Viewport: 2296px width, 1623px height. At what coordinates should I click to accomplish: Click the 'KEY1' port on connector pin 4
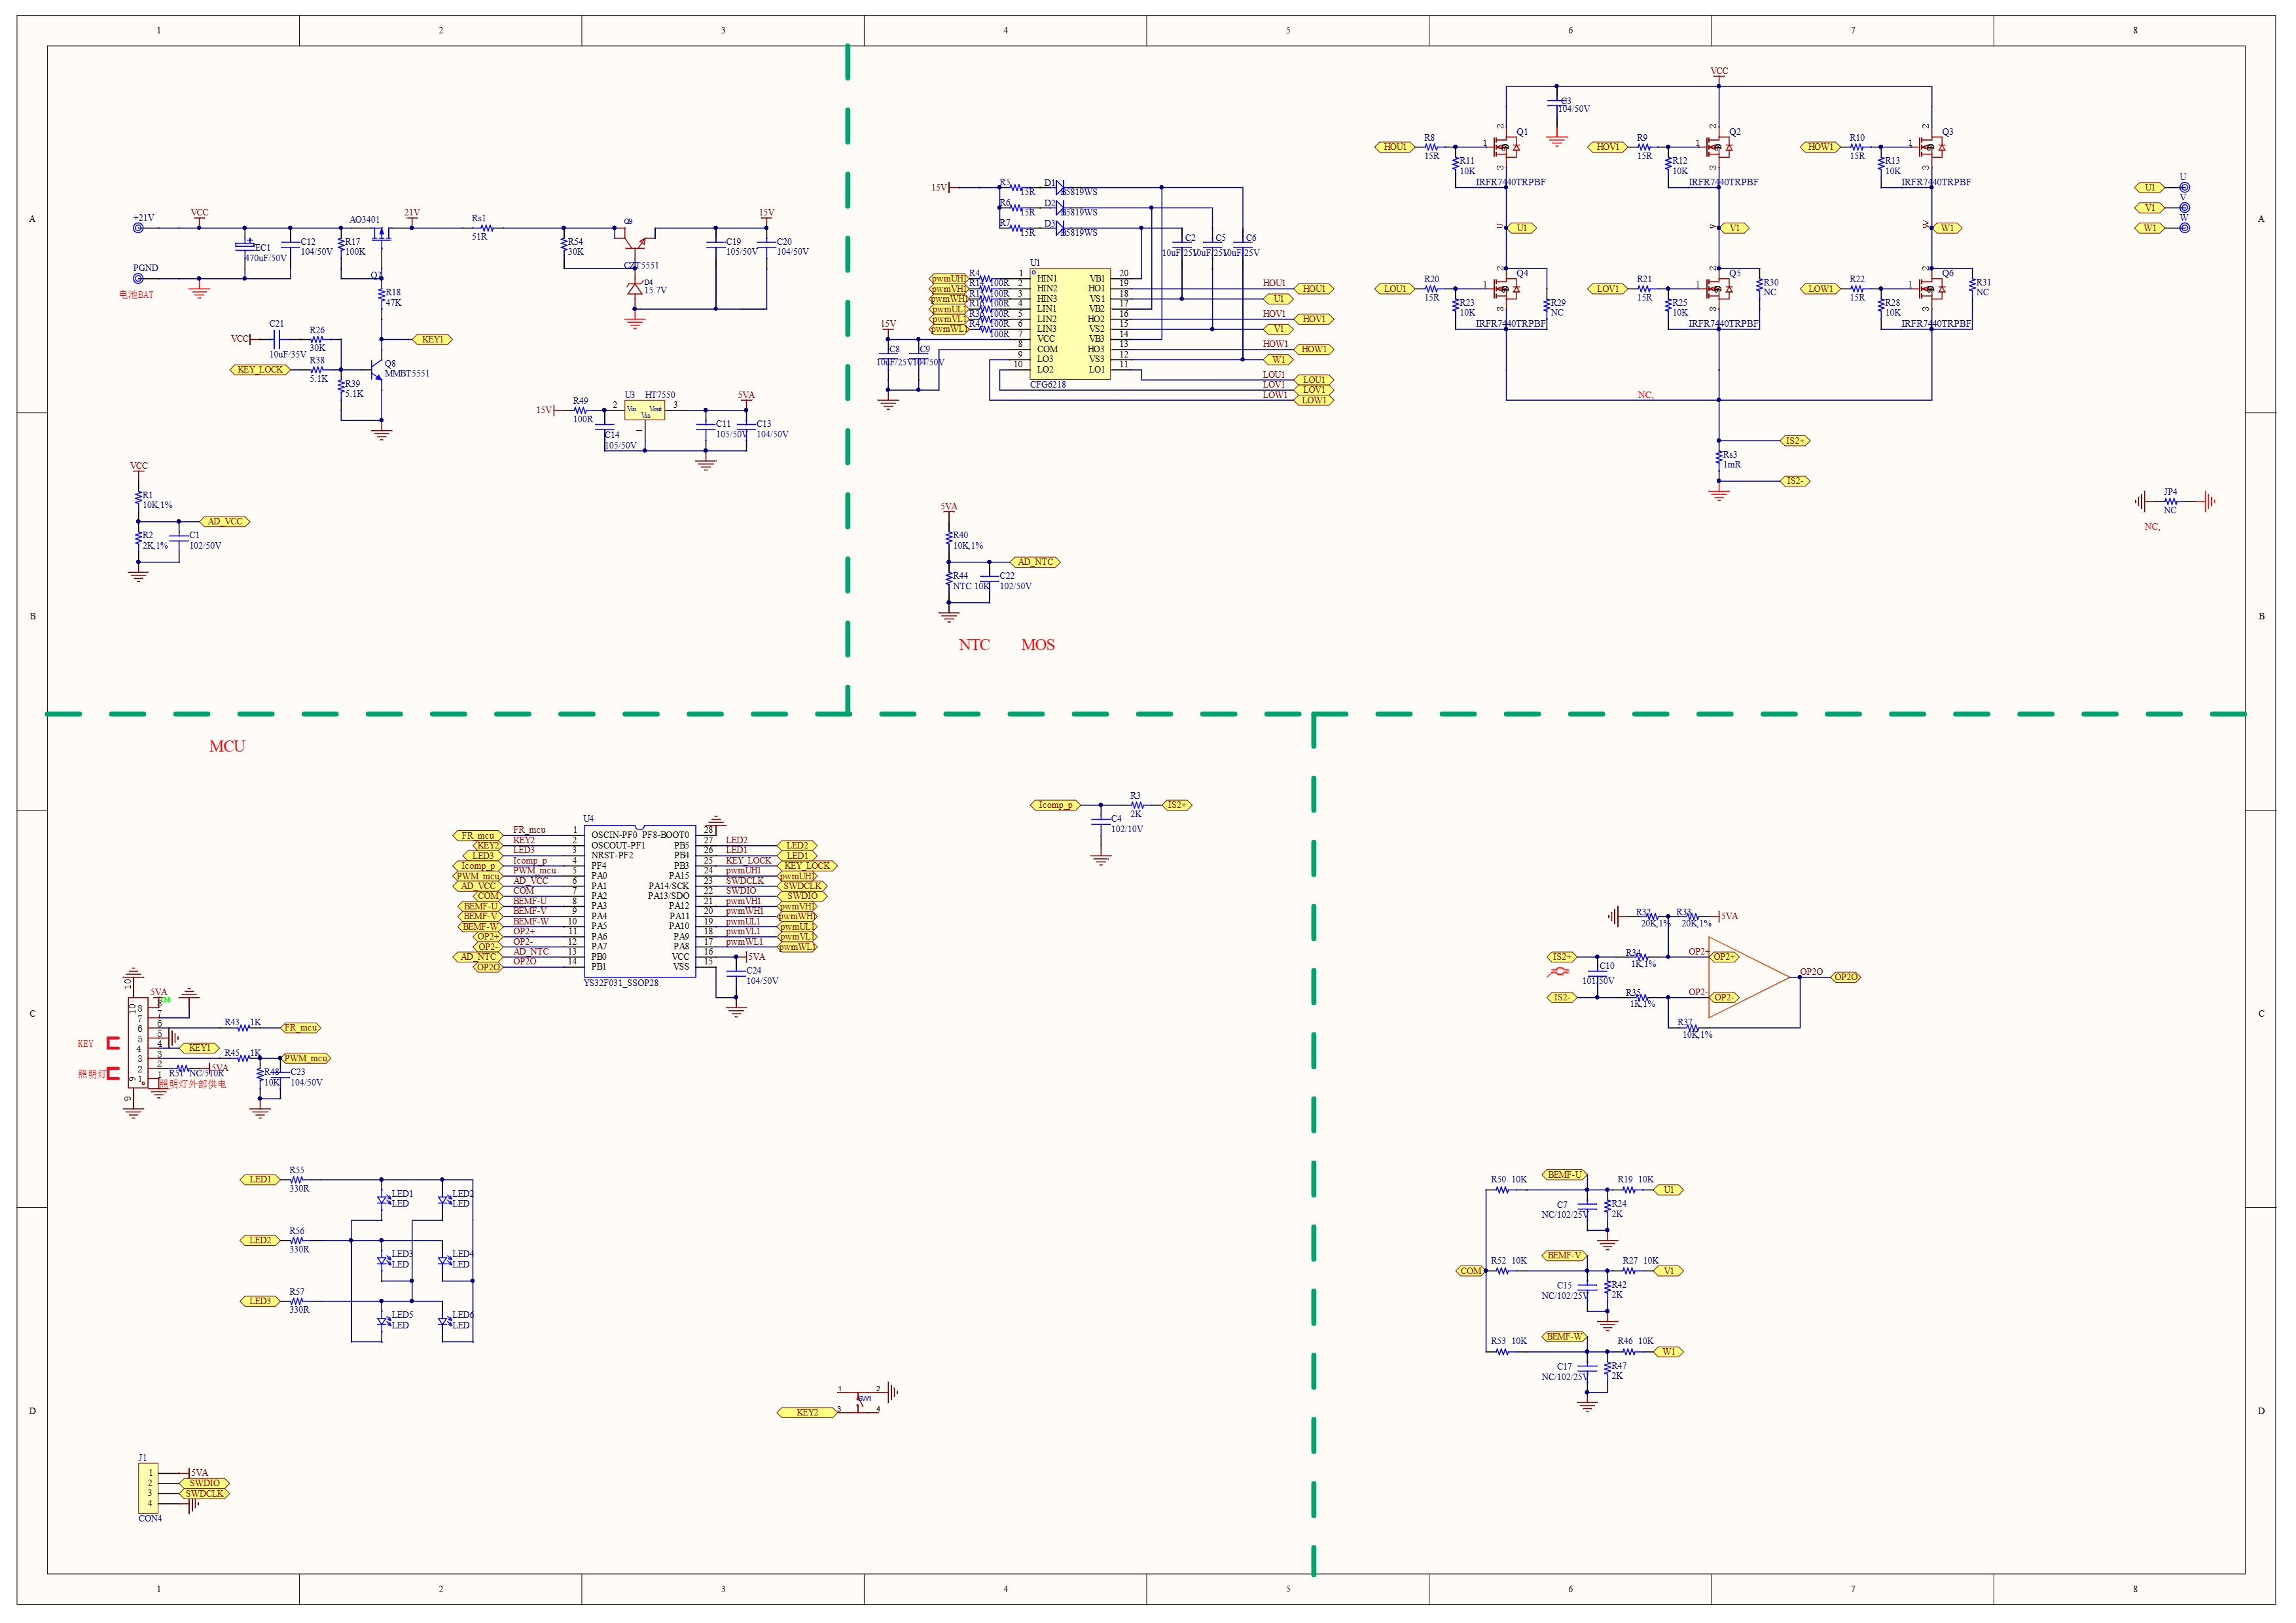(200, 1048)
